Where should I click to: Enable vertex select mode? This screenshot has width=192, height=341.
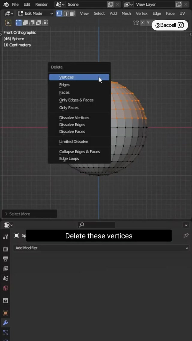[59, 13]
